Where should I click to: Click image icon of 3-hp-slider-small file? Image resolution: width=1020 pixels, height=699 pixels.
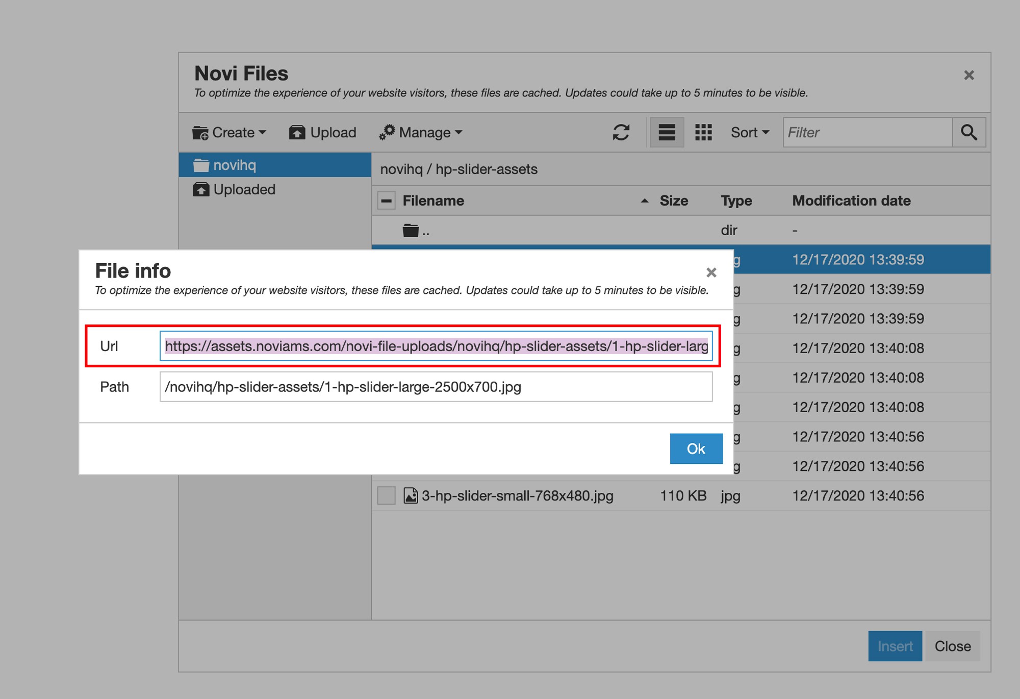pos(411,495)
